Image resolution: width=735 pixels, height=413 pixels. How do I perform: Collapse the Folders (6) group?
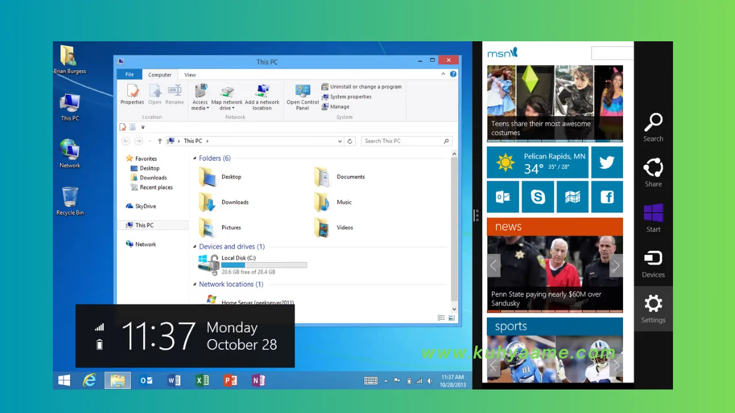(195, 158)
